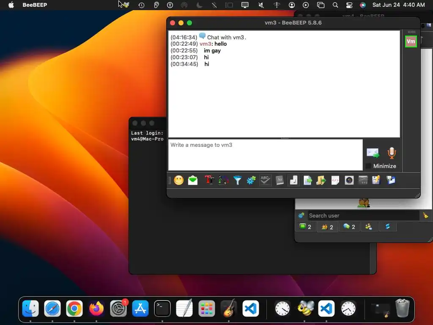Open Finder from the Dock
The height and width of the screenshot is (325, 433).
click(x=30, y=308)
